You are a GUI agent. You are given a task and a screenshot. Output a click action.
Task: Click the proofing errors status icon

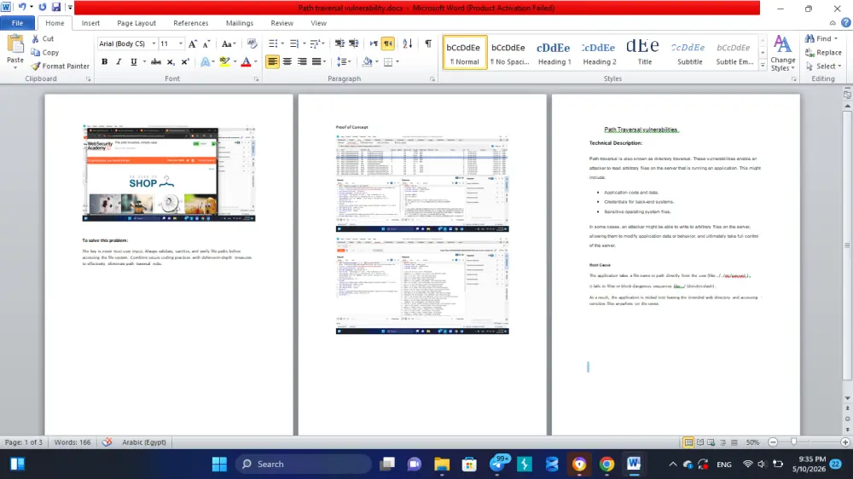coord(107,442)
